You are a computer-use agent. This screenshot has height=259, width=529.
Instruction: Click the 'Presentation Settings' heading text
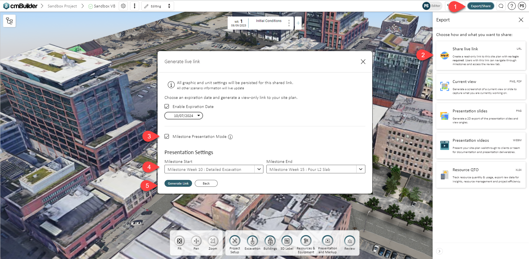[x=189, y=152]
